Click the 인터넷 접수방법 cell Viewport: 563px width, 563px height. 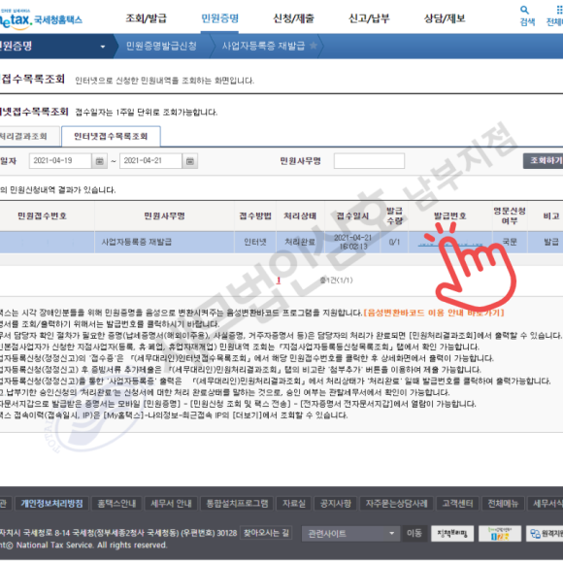(255, 243)
